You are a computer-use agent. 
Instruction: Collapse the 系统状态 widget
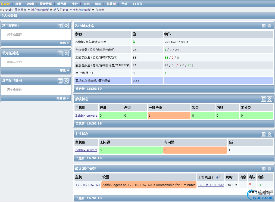tap(270, 99)
